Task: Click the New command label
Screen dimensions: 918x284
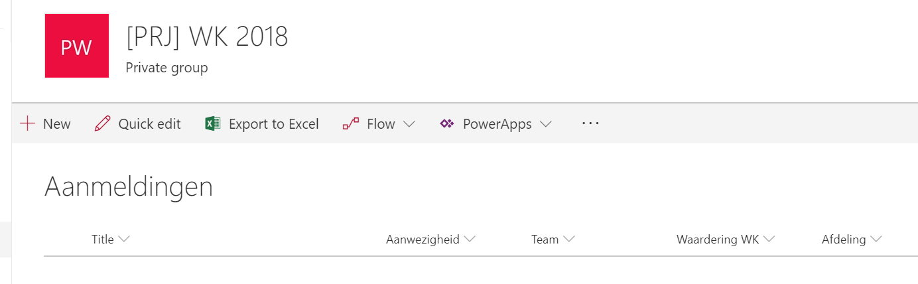Action: tap(57, 123)
